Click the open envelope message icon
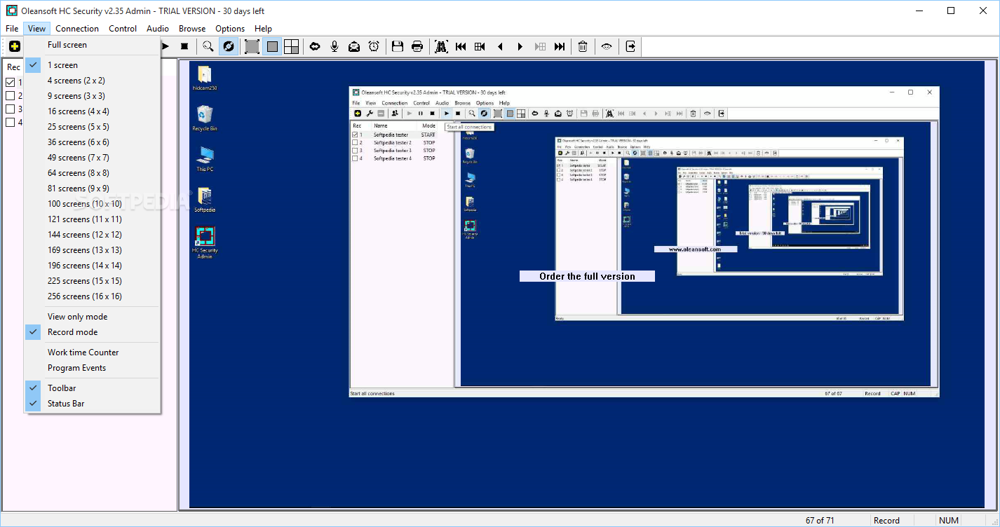This screenshot has height=527, width=1000. pos(354,46)
